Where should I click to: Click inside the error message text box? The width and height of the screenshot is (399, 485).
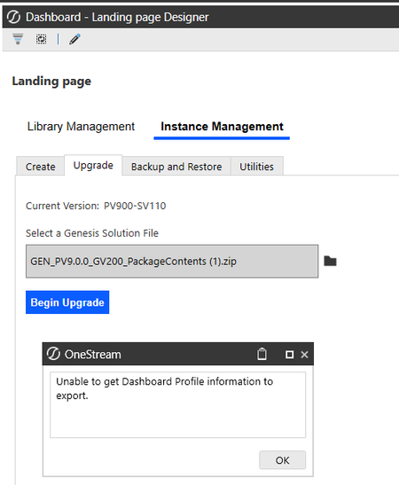point(178,405)
